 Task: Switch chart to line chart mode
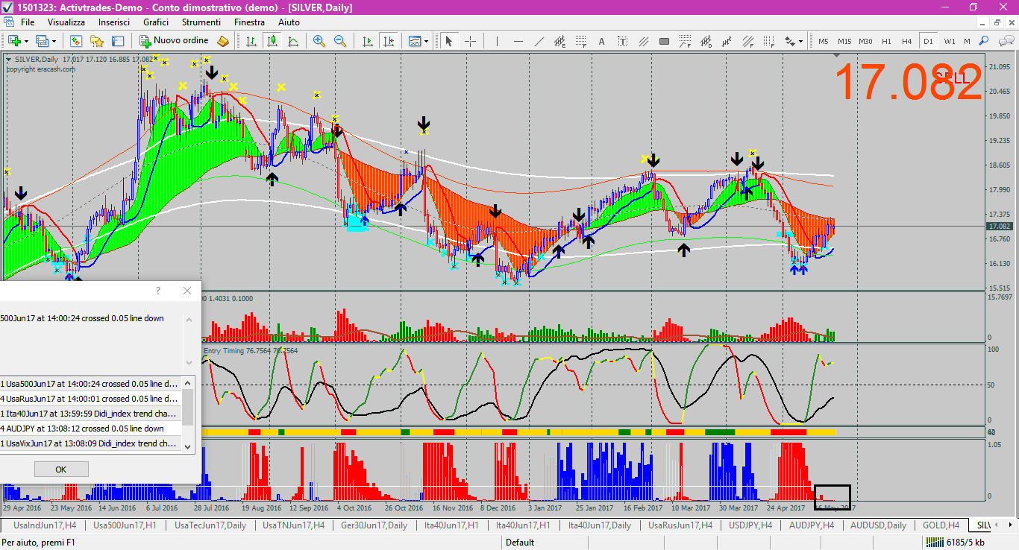point(293,41)
